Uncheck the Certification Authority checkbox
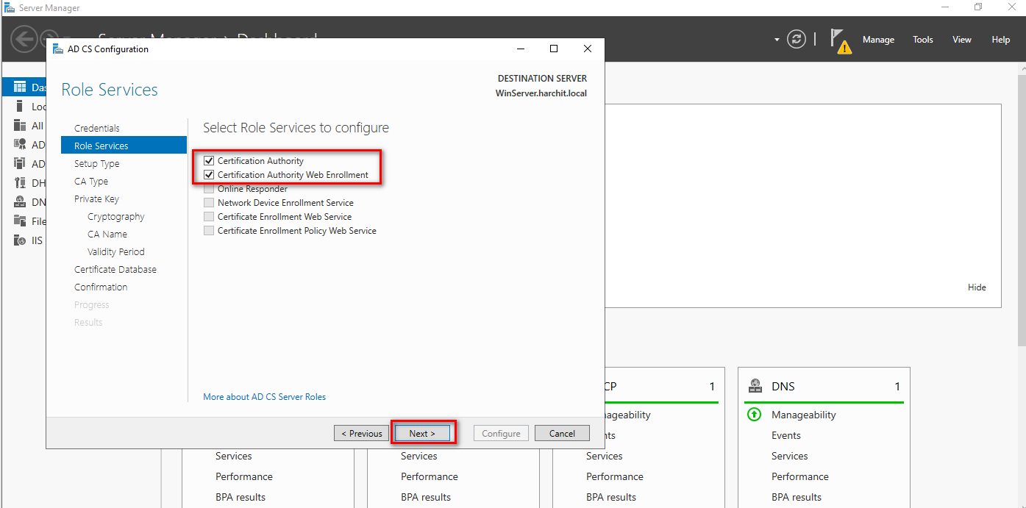1026x508 pixels. (209, 161)
